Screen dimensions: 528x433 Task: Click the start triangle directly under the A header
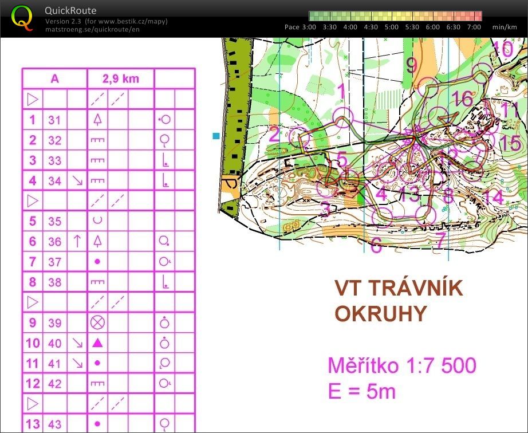point(33,99)
